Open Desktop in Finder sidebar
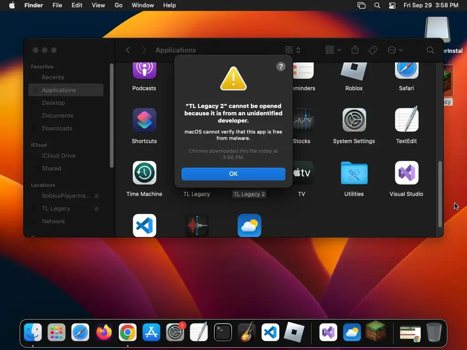The image size is (467, 350). click(66, 103)
